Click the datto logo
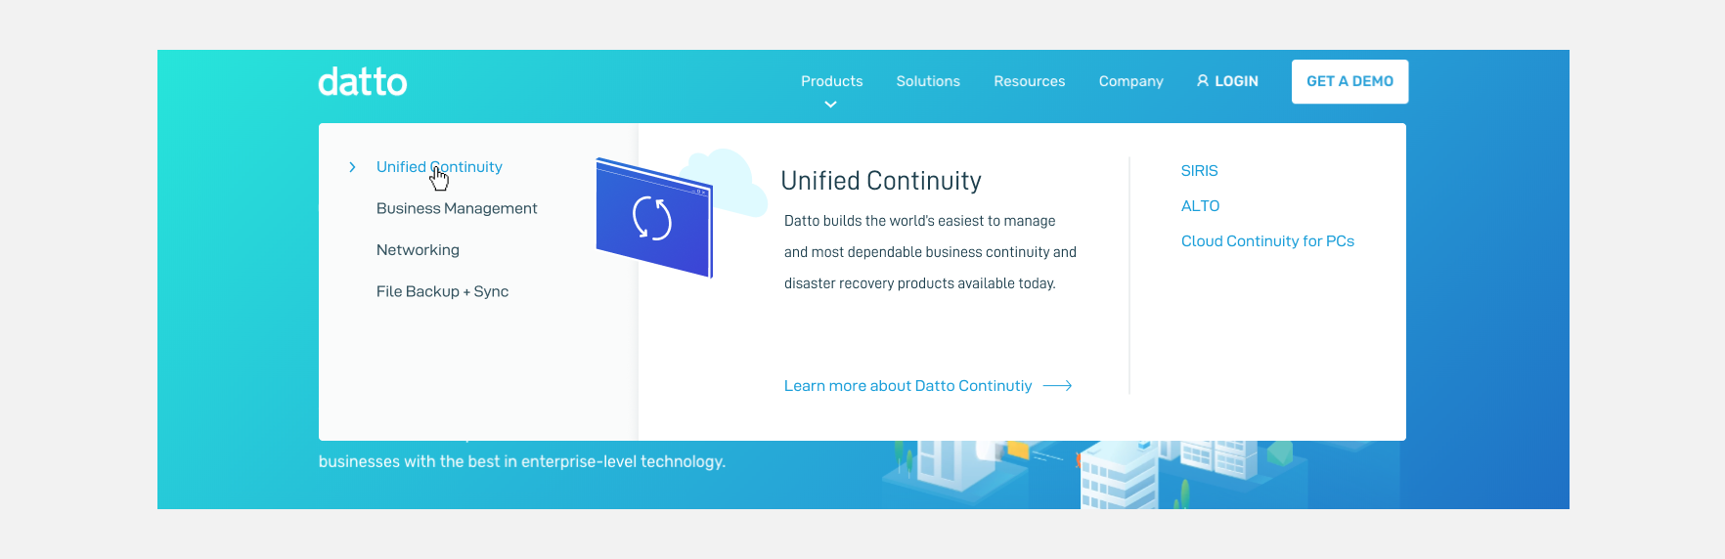Viewport: 1725px width, 559px height. coord(362,82)
